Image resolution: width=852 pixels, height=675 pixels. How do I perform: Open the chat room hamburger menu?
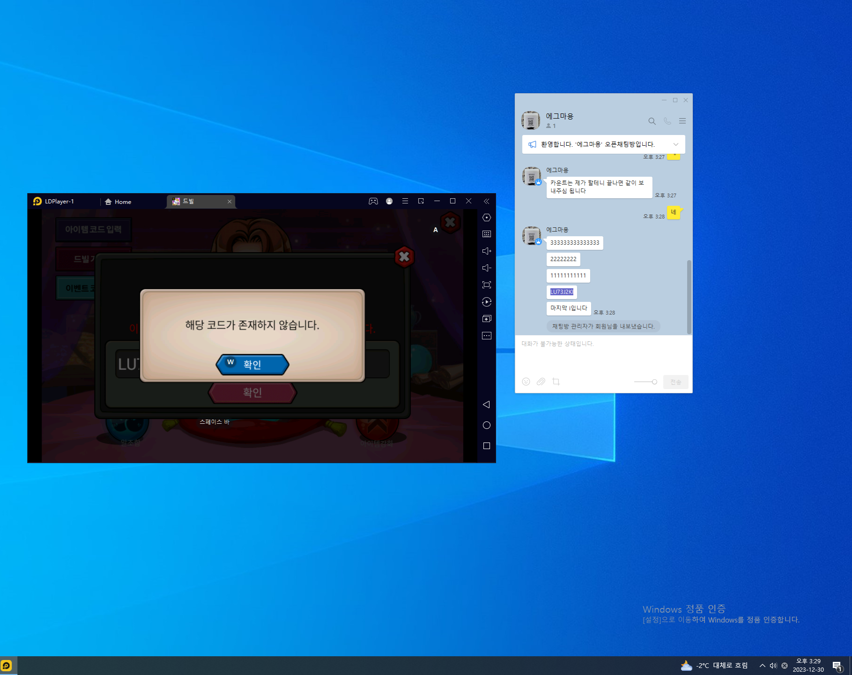[682, 121]
